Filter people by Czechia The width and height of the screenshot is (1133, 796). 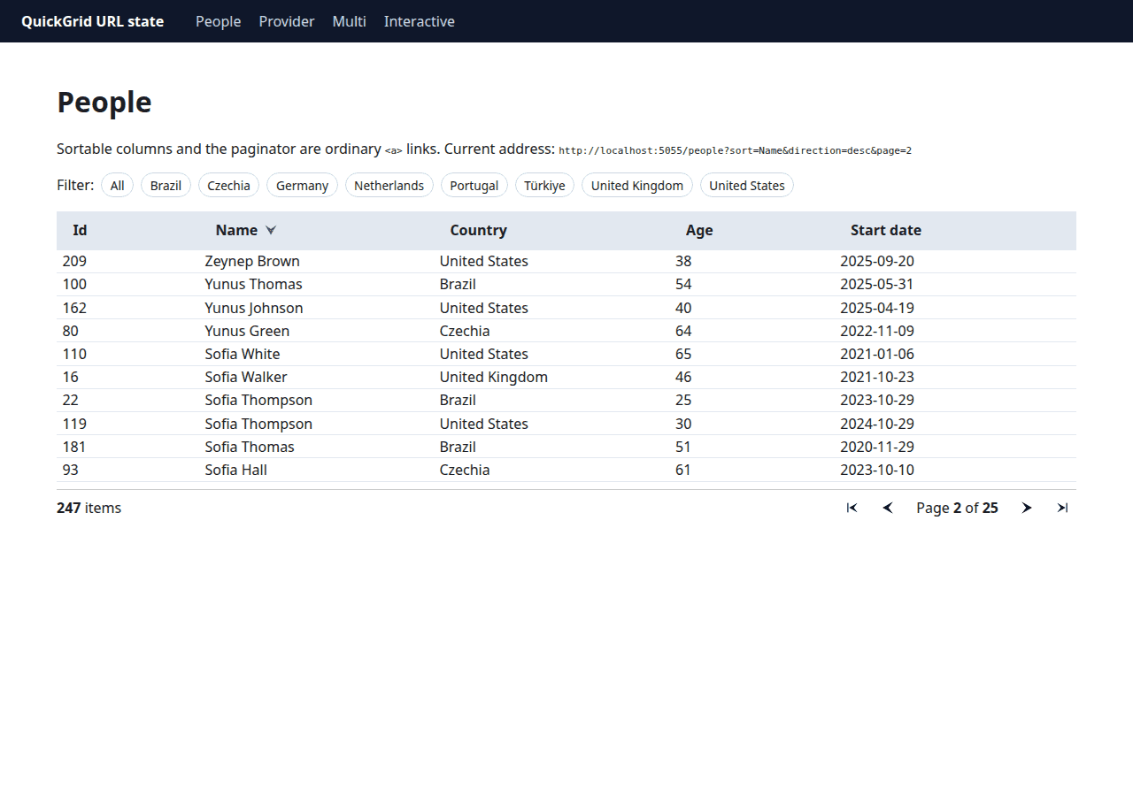pos(228,185)
